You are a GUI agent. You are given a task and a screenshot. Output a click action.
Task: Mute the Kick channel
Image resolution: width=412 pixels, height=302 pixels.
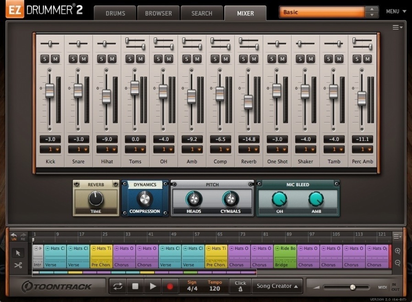56,59
